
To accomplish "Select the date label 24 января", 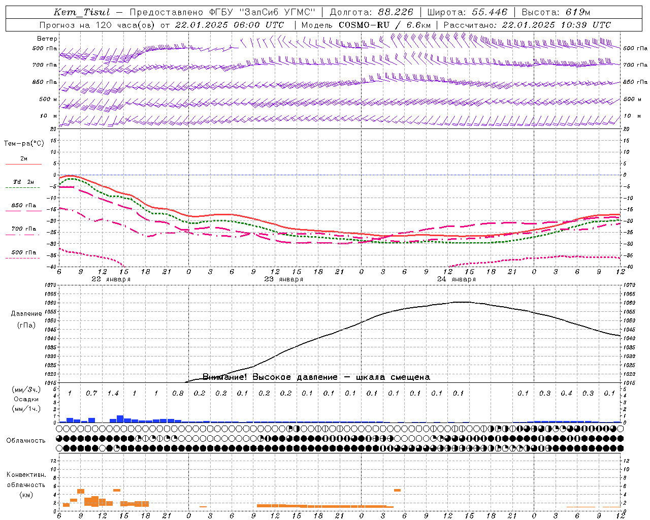I will pos(456,279).
